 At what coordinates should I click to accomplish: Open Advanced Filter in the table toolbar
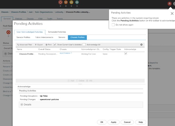(x=25, y=45)
